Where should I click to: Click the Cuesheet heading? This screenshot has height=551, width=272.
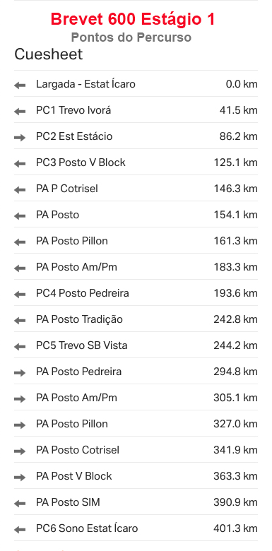pyautogui.click(x=49, y=54)
